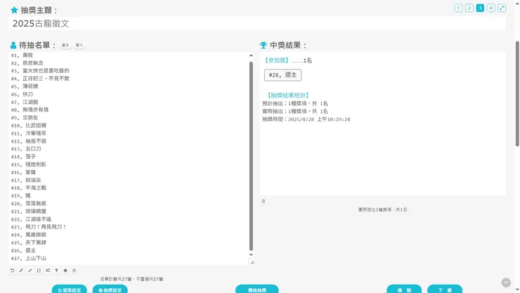Click list entry #25, 天下第肆
Viewport: 520px width, 293px height.
pos(29,242)
